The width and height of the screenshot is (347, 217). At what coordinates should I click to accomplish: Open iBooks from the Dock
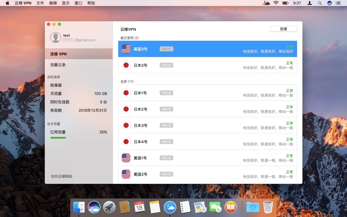pos(231,207)
